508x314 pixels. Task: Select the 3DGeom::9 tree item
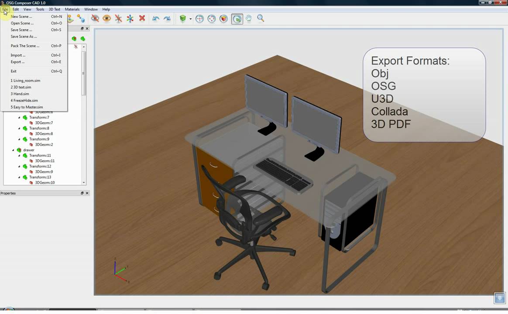pyautogui.click(x=44, y=172)
